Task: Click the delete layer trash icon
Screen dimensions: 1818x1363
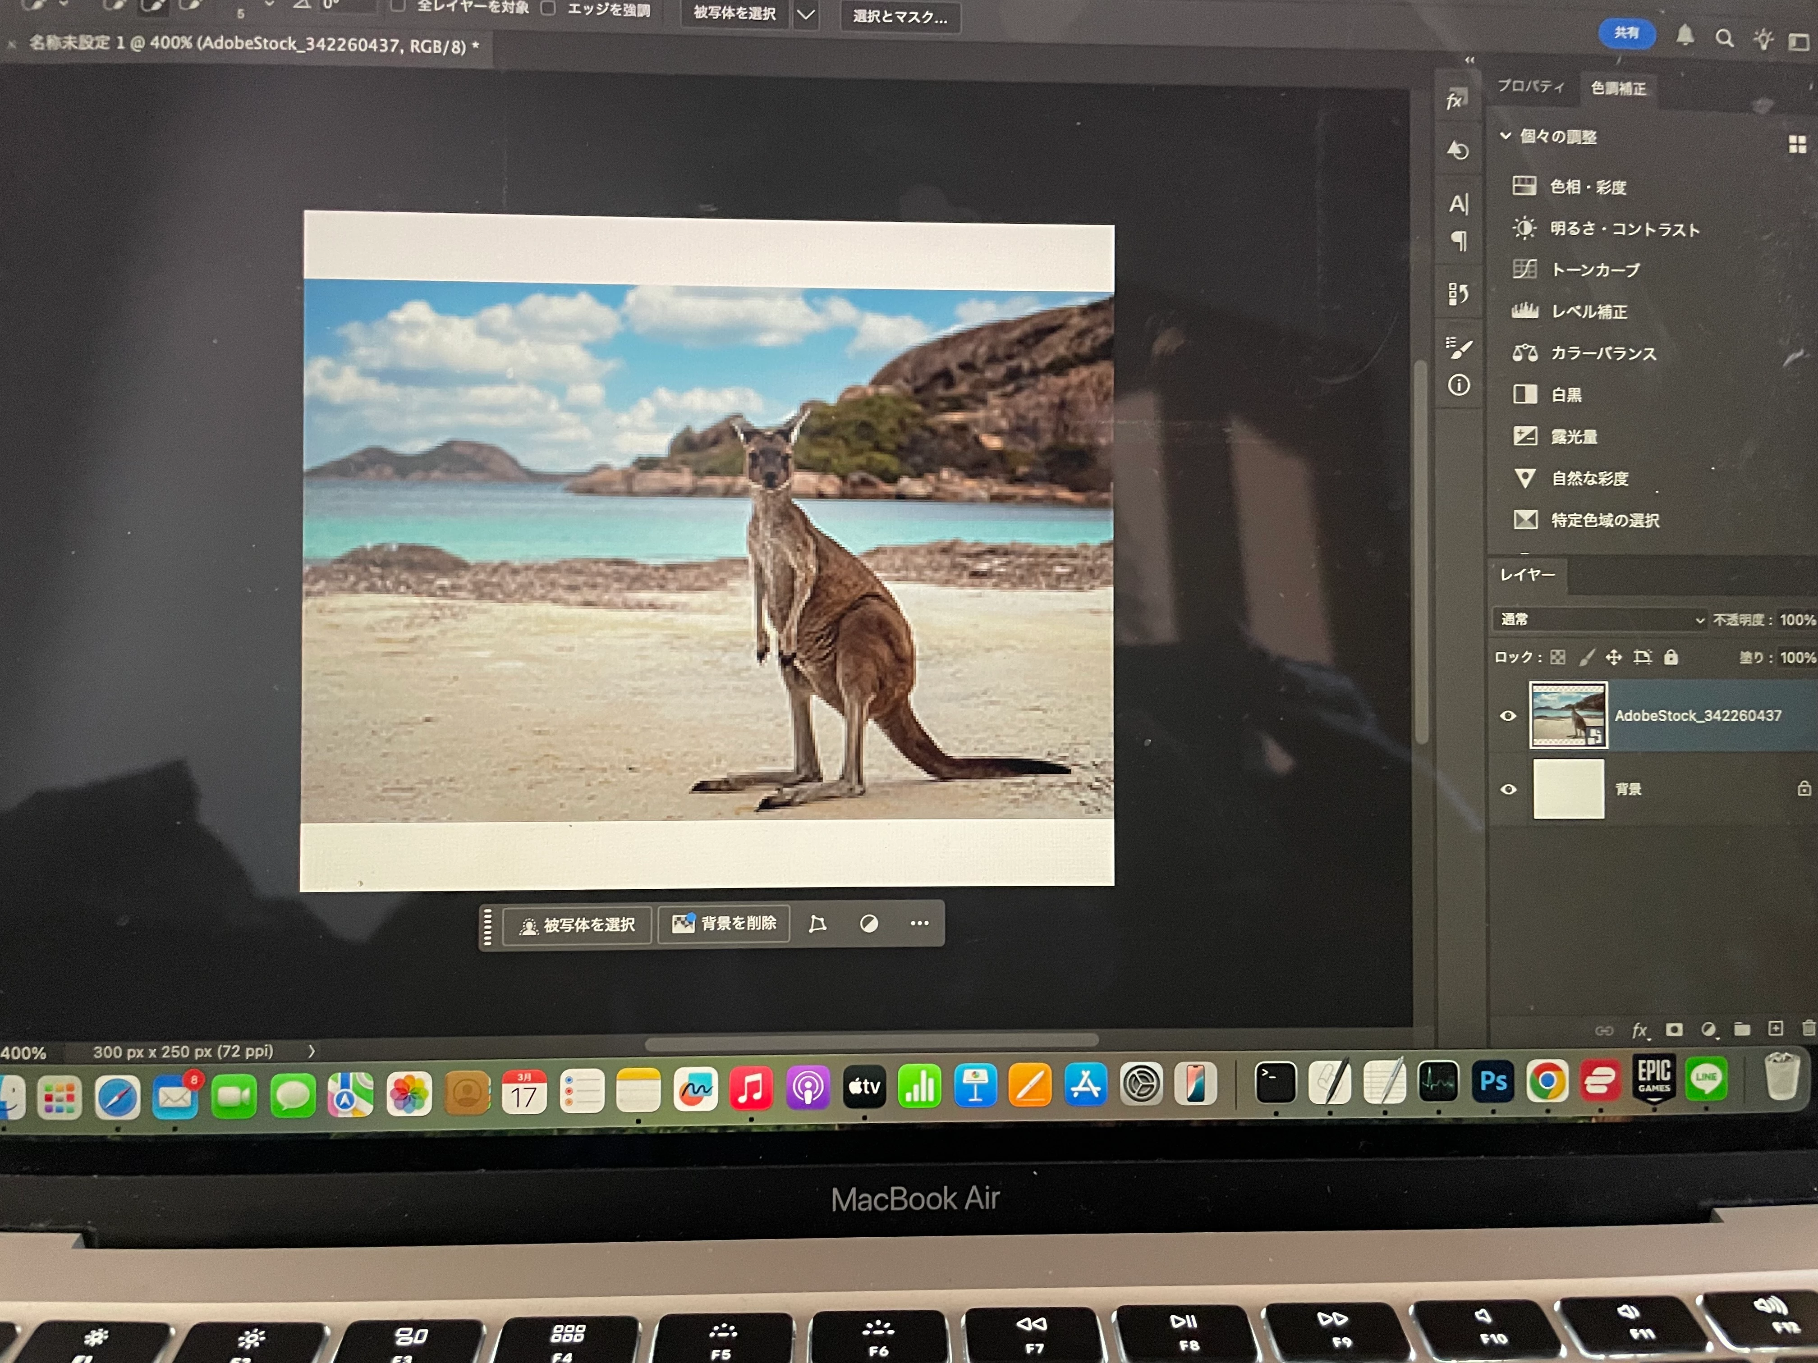Action: 1808,1029
